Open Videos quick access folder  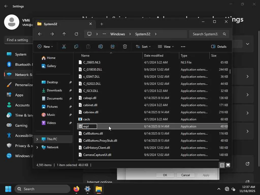pos(51,123)
